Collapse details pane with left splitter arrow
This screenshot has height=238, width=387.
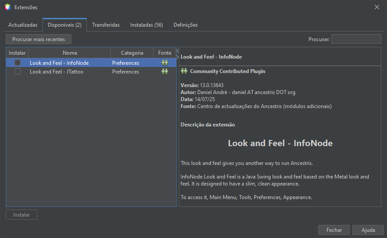178,51
